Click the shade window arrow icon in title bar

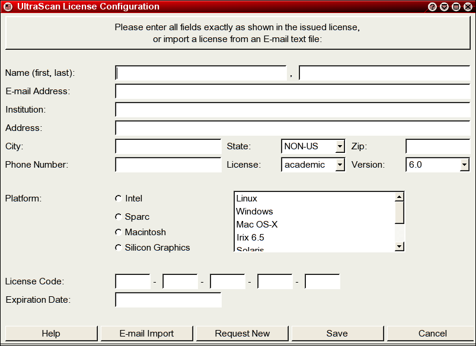pyautogui.click(x=445, y=7)
